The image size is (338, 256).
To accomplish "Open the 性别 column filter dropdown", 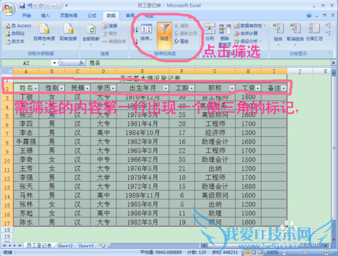I will 62,88.
